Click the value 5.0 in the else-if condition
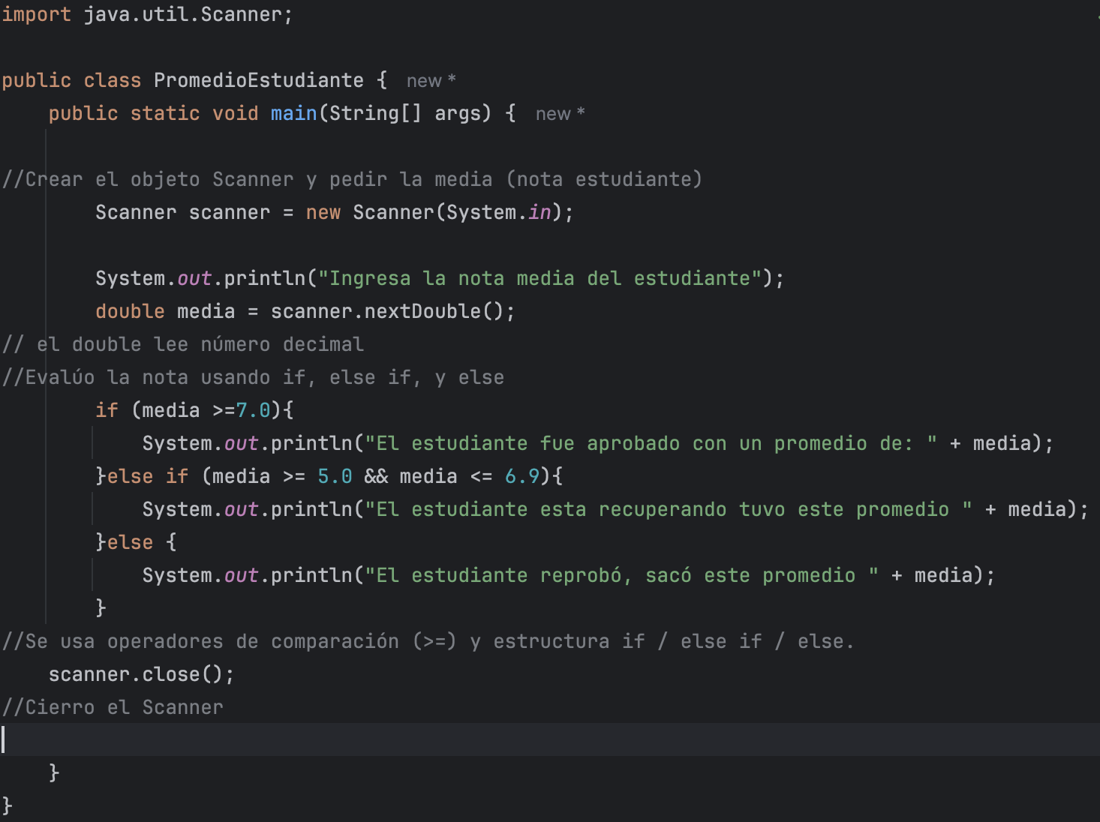1100x822 pixels. coord(335,476)
